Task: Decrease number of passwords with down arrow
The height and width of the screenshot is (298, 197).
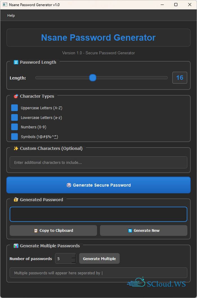Action: pyautogui.click(x=73, y=261)
